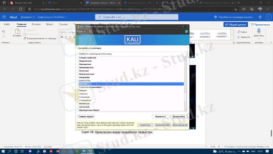Open the Файл menu tab
Image resolution: width=273 pixels, height=154 pixels.
click(x=6, y=24)
